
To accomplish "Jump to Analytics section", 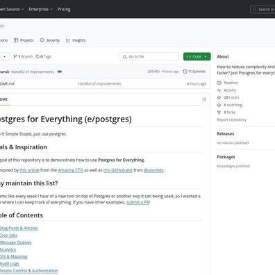I will 8,250.
